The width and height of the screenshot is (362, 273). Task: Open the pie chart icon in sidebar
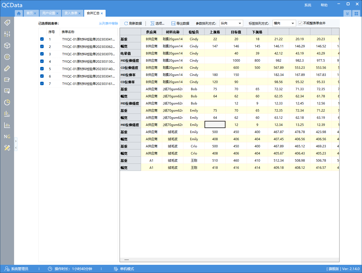tap(7, 102)
